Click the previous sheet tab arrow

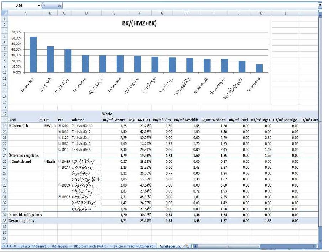[x=7, y=246]
